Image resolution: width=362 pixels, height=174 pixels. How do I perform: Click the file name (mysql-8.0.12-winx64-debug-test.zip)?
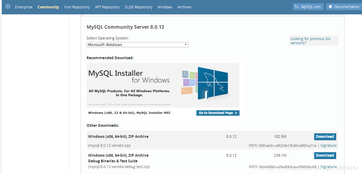click(119, 167)
